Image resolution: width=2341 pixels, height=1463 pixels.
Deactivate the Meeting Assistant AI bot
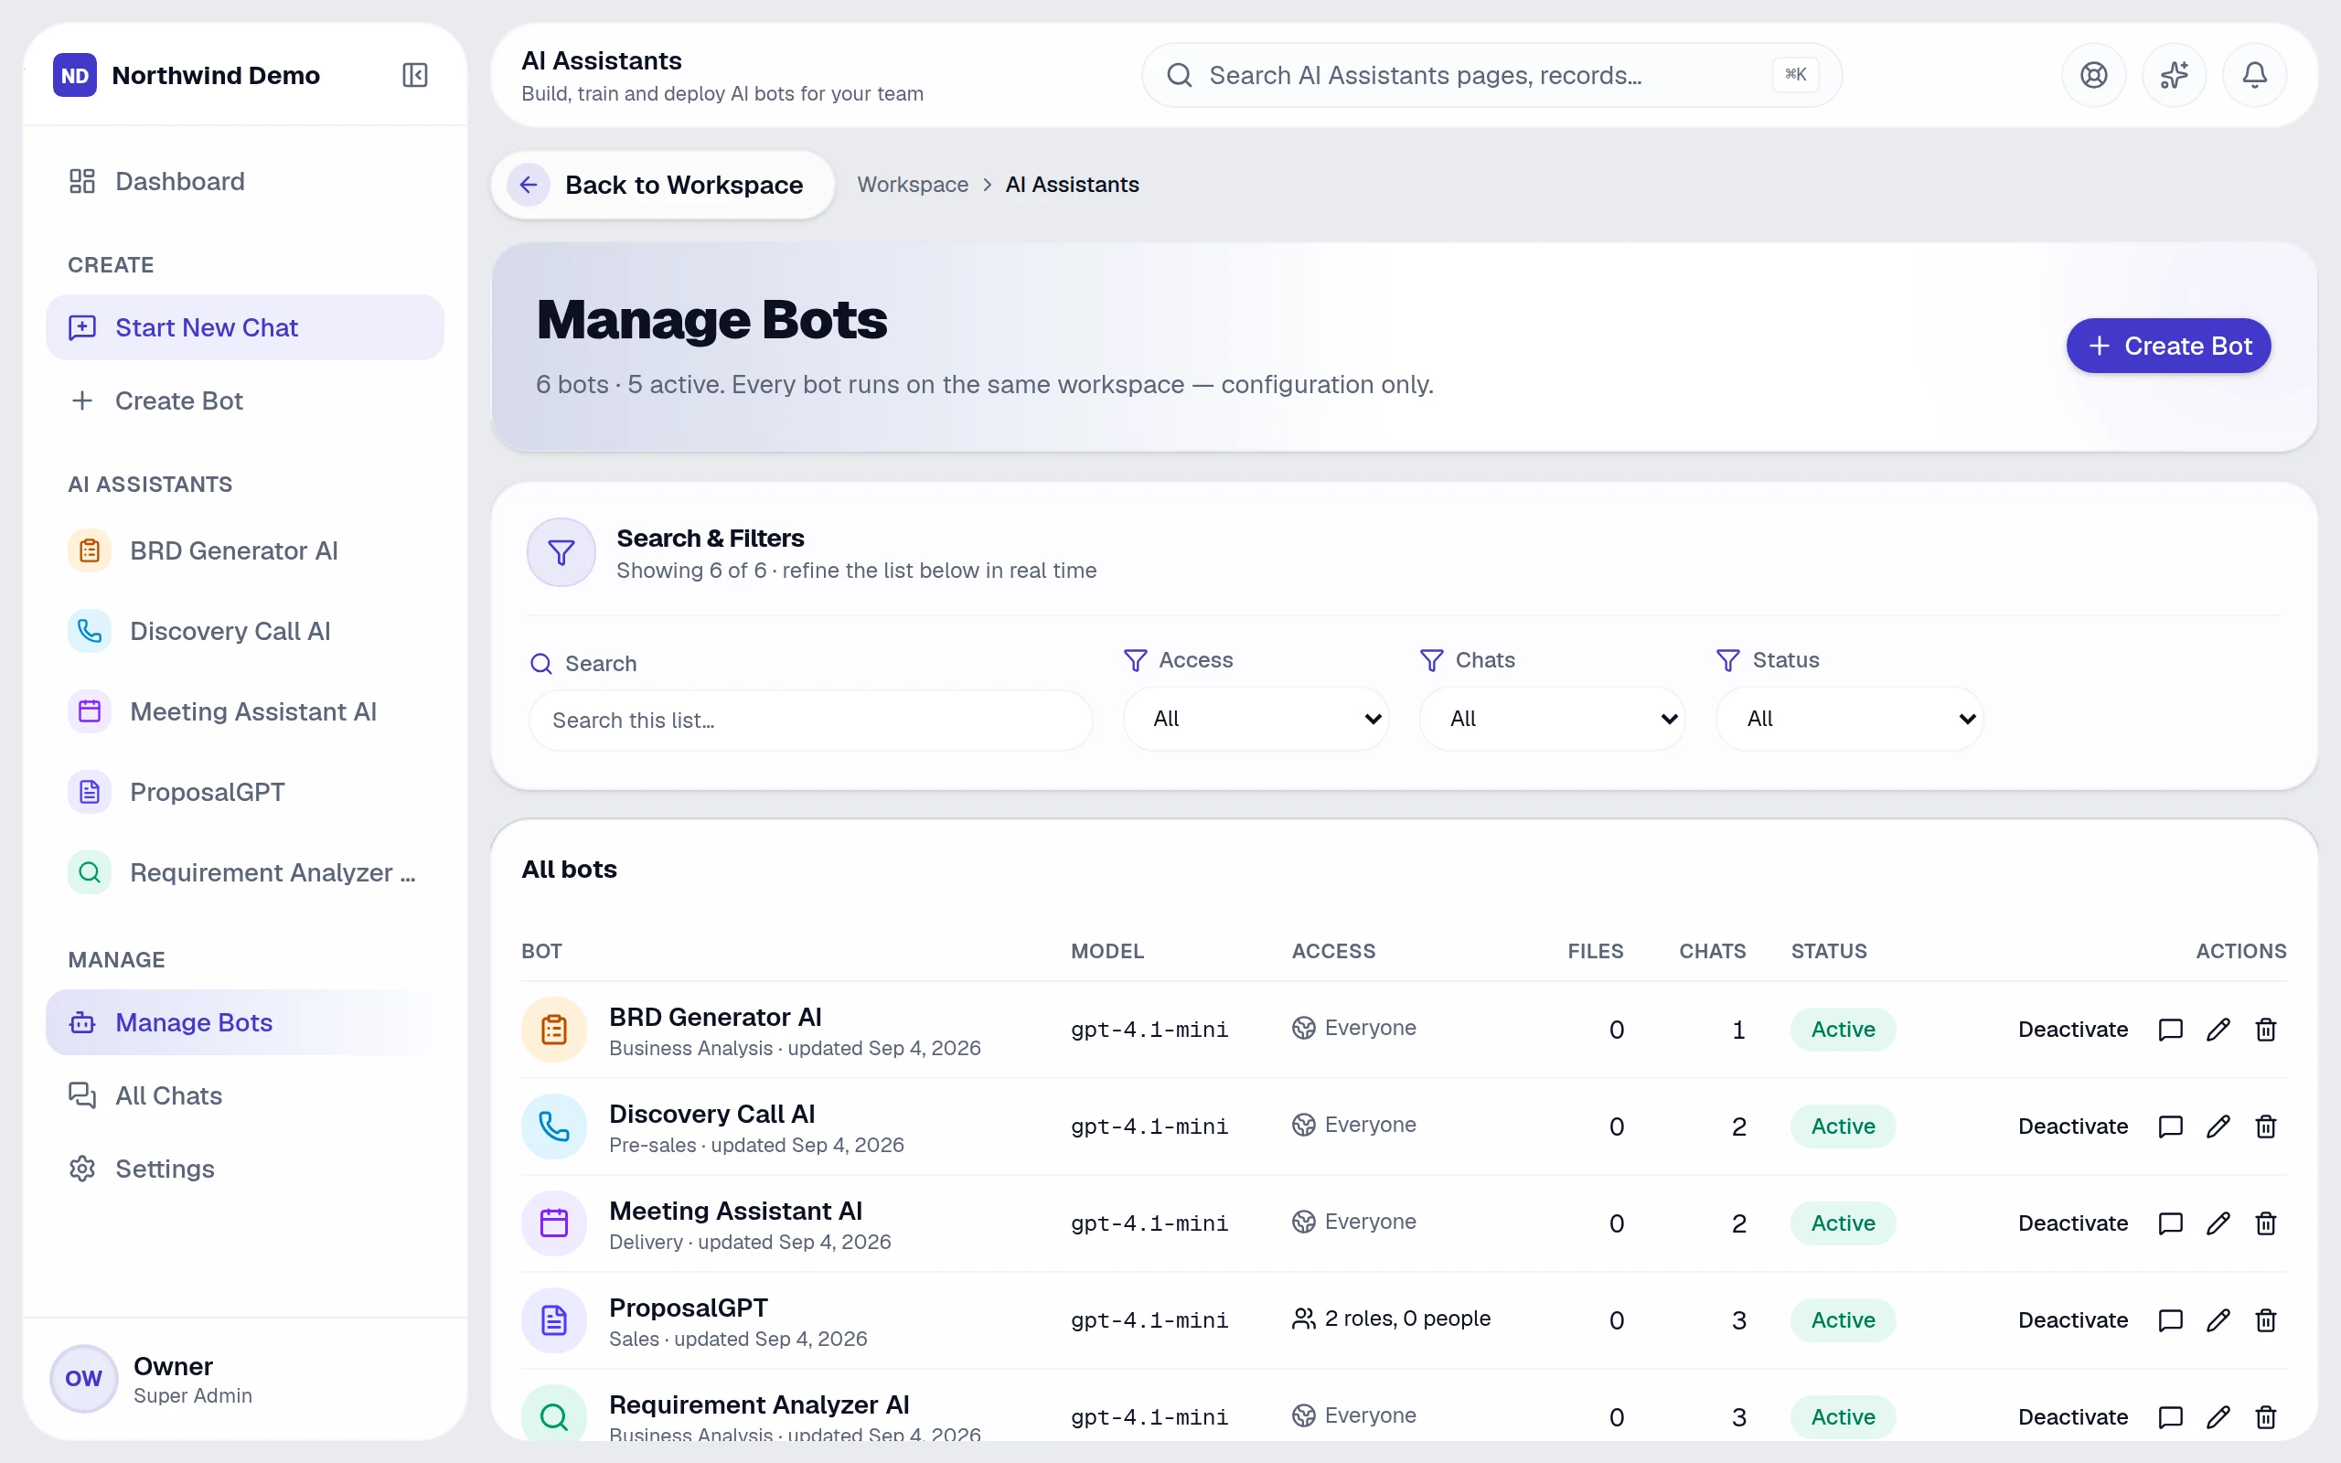click(x=2072, y=1223)
